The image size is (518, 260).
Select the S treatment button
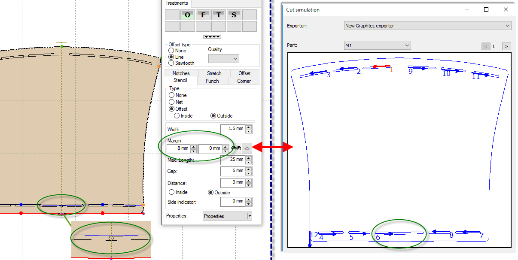(234, 15)
